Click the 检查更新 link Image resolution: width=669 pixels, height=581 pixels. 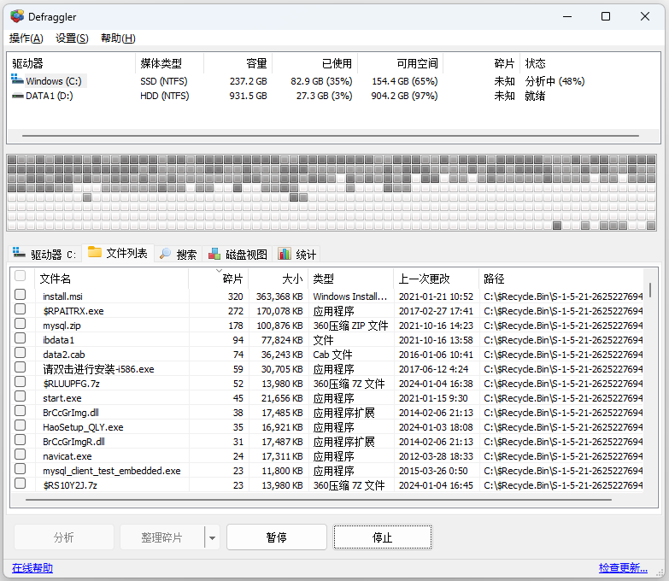[x=623, y=568]
